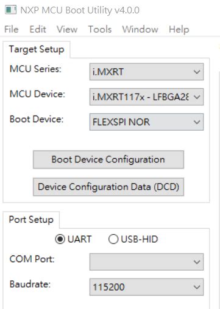Open the File menu
220x309 pixels.
point(12,29)
